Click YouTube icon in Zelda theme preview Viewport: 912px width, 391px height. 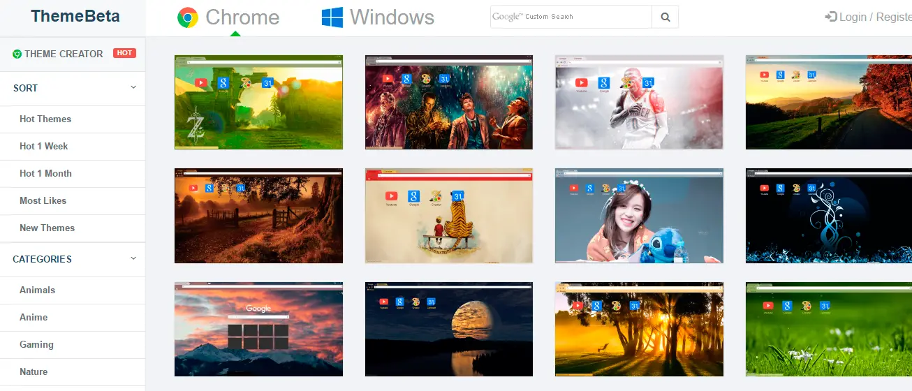pos(200,82)
